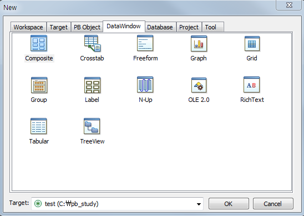Viewport: 304px width, 216px height.
Task: Click the RichText text label
Action: (x=252, y=100)
